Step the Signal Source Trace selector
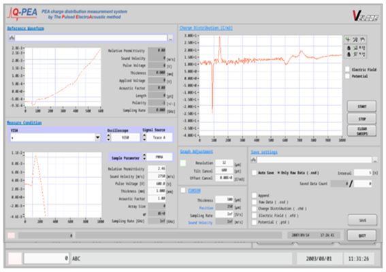Screen dimensions: 386x272 tap(144, 137)
